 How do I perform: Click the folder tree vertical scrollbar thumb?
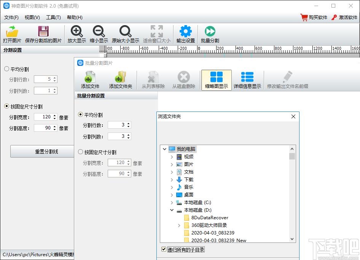pyautogui.click(x=292, y=156)
